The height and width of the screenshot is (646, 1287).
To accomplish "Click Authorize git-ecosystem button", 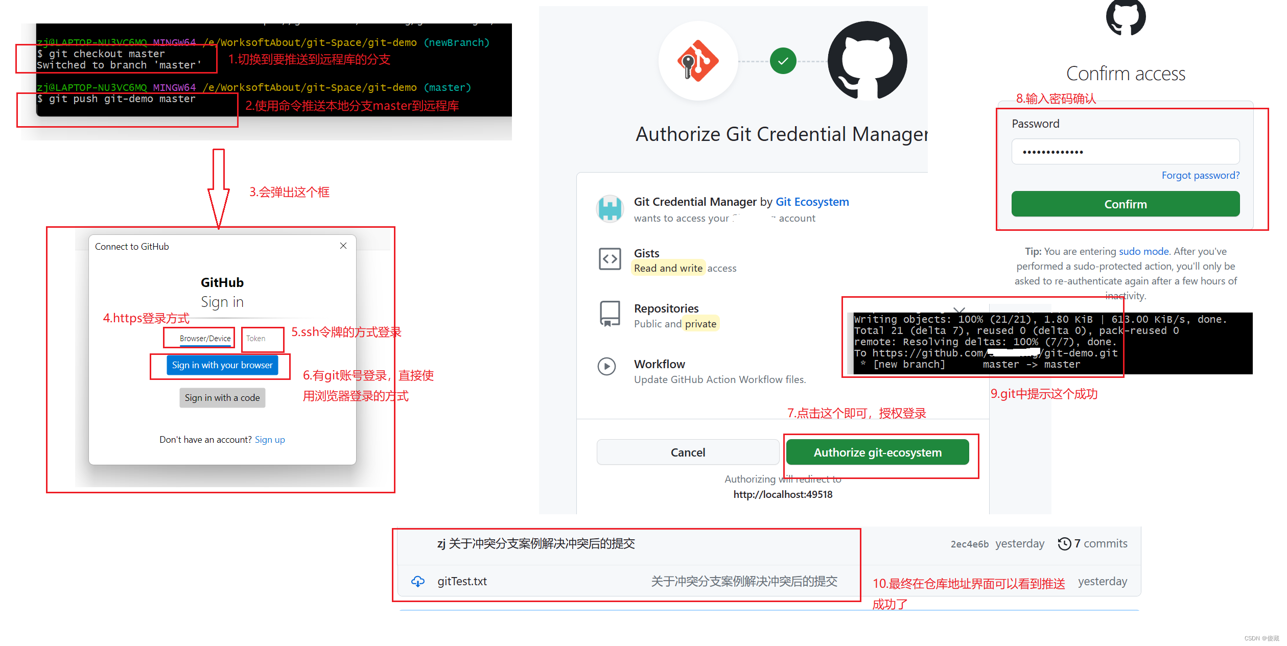I will click(x=877, y=452).
